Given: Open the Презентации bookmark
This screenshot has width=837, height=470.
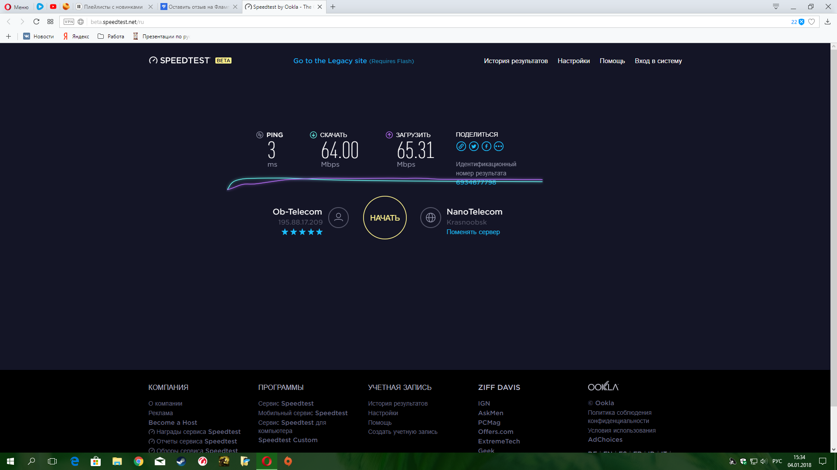Looking at the screenshot, I should click(x=162, y=37).
